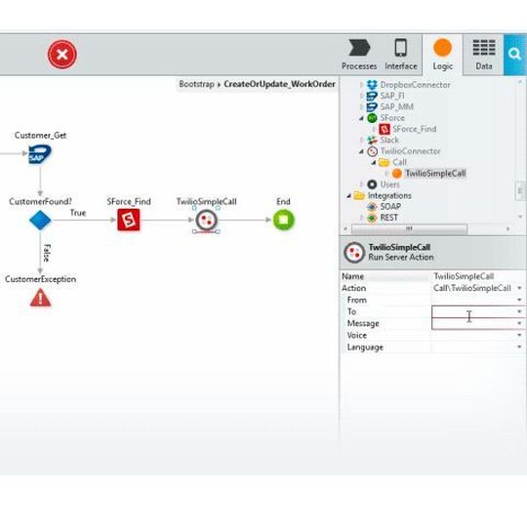Open the Data tab
The height and width of the screenshot is (527, 527).
(484, 55)
